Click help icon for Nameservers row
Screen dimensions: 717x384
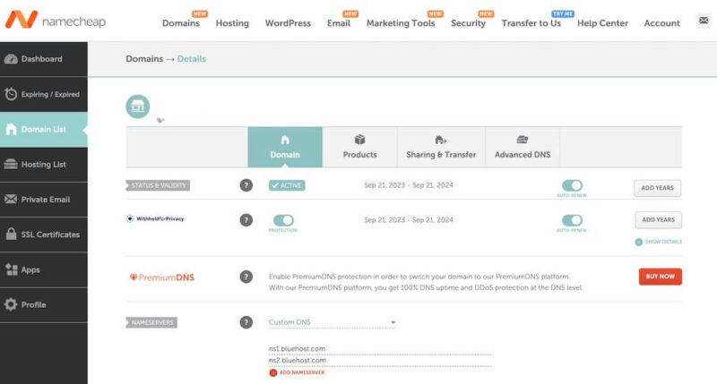[x=246, y=322]
